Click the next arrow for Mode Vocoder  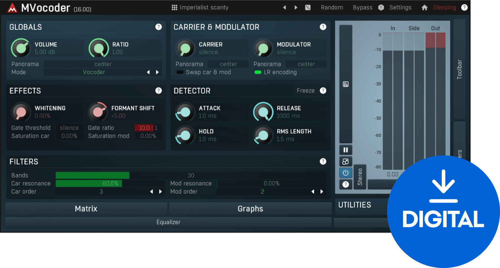click(157, 72)
